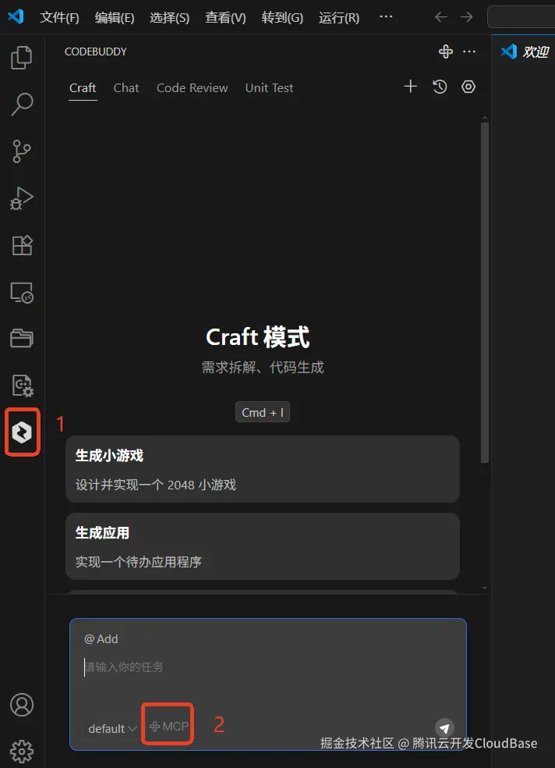
Task: Open CodeBuddy settings hexagon icon
Action: pos(468,87)
